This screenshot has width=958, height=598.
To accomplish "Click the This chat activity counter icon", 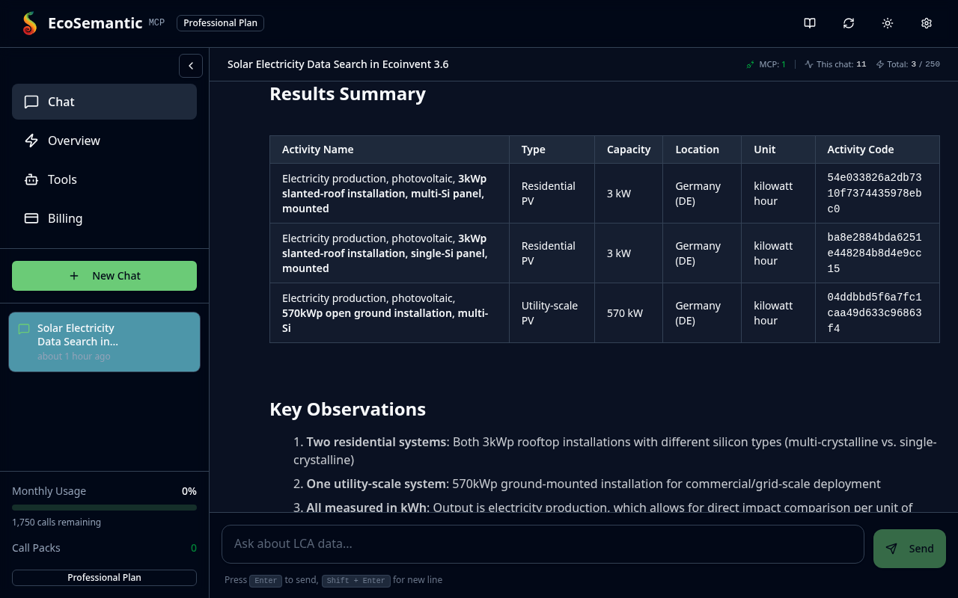I will [x=809, y=64].
